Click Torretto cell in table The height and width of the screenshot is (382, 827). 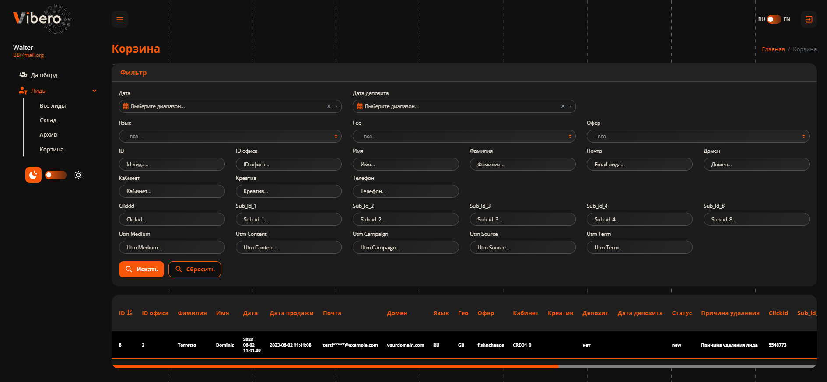(187, 345)
